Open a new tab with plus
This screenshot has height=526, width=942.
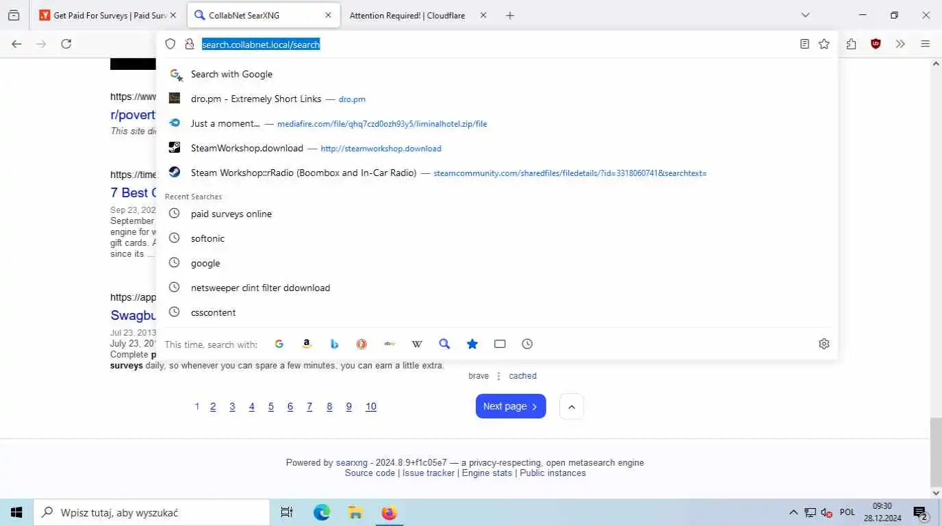click(x=509, y=15)
